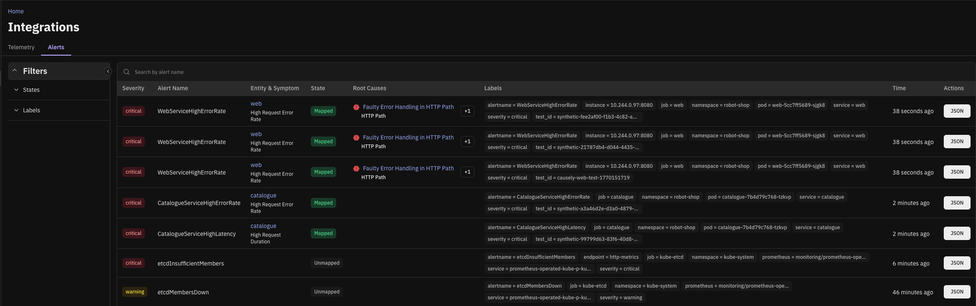Expand the States filter section
The height and width of the screenshot is (306, 976).
coord(31,90)
